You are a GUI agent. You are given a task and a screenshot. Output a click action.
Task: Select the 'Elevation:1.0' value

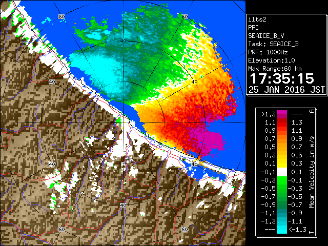pos(271,60)
